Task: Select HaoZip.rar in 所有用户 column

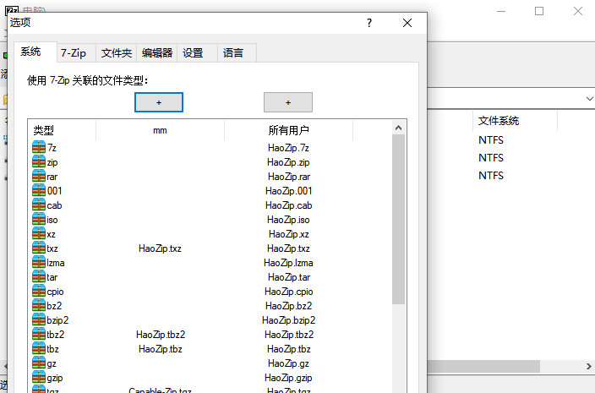Action: (x=289, y=177)
